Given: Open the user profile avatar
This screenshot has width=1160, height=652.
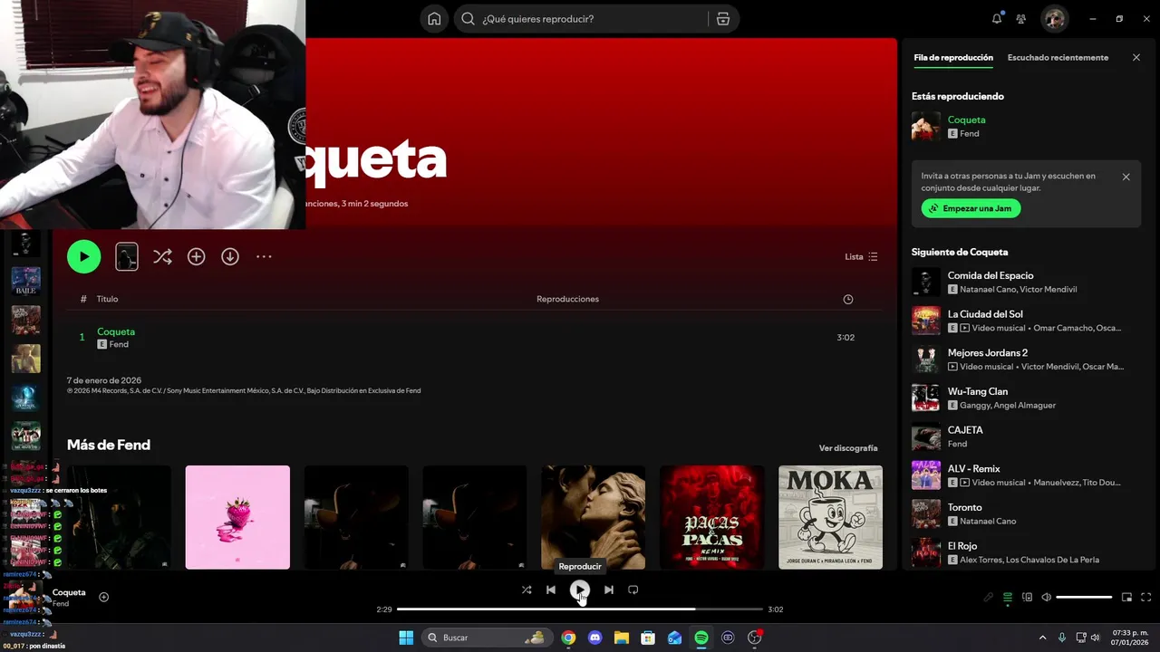Looking at the screenshot, I should coord(1054,19).
